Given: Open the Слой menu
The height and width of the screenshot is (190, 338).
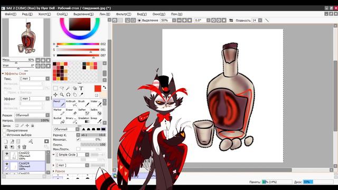Looking at the screenshot, I should point(62,14).
